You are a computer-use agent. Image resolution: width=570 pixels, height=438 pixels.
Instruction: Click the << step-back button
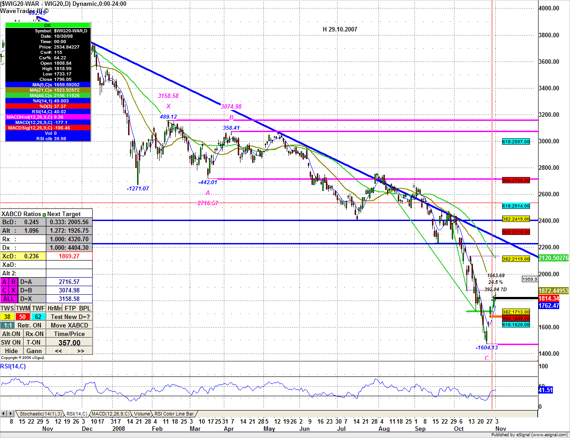click(x=58, y=351)
